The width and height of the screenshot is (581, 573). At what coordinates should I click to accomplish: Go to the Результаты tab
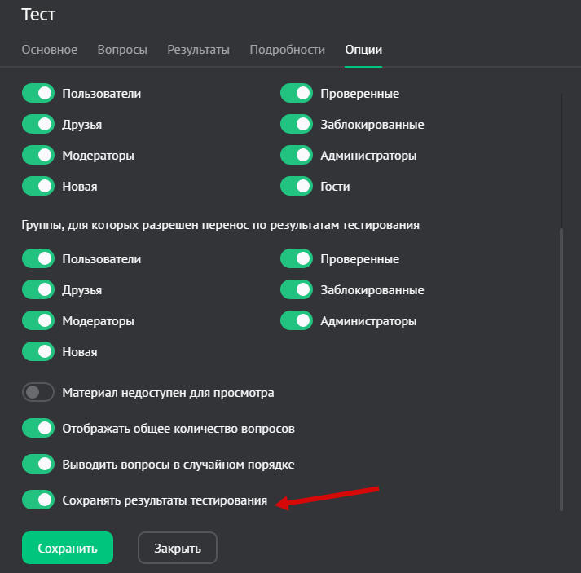198,50
